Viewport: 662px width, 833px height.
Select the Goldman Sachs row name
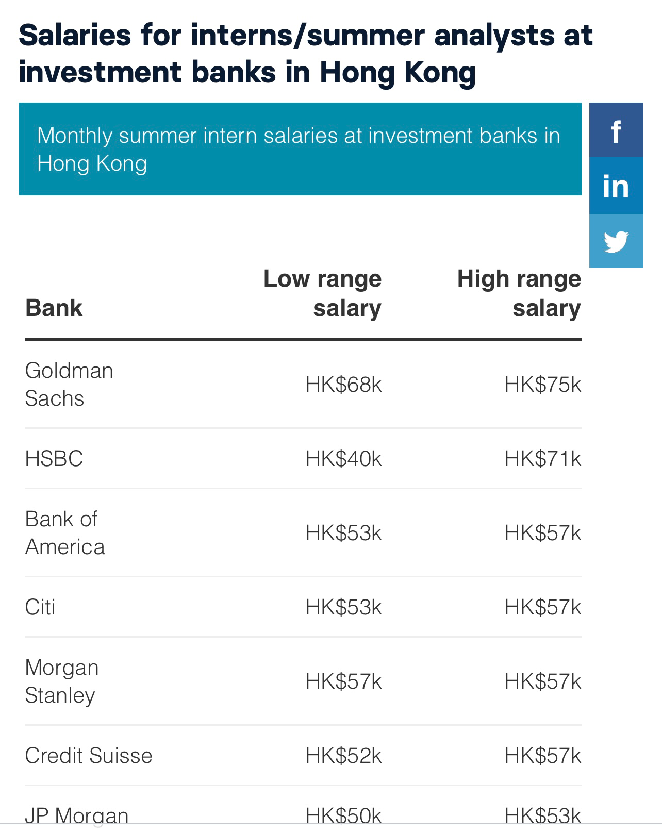[x=69, y=385]
